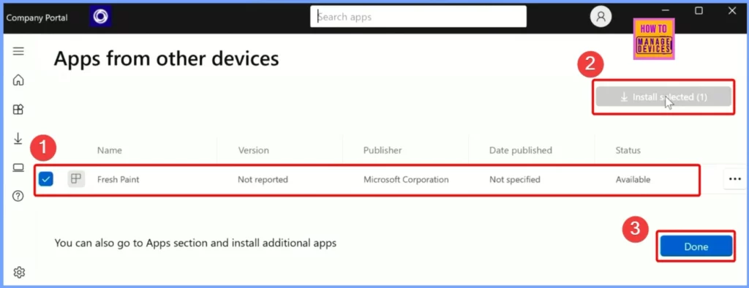Viewport: 749px width, 288px height.
Task: Sort by the Publisher column header
Action: pyautogui.click(x=382, y=151)
